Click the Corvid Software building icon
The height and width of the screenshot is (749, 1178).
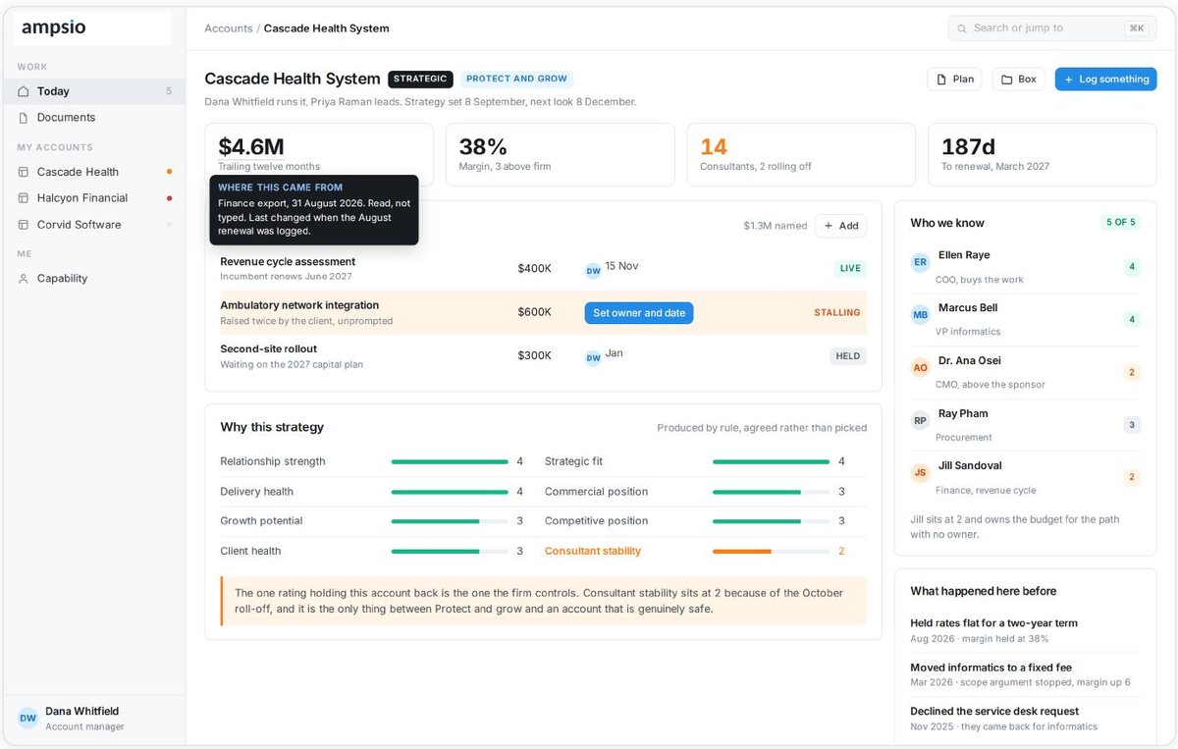(x=24, y=225)
